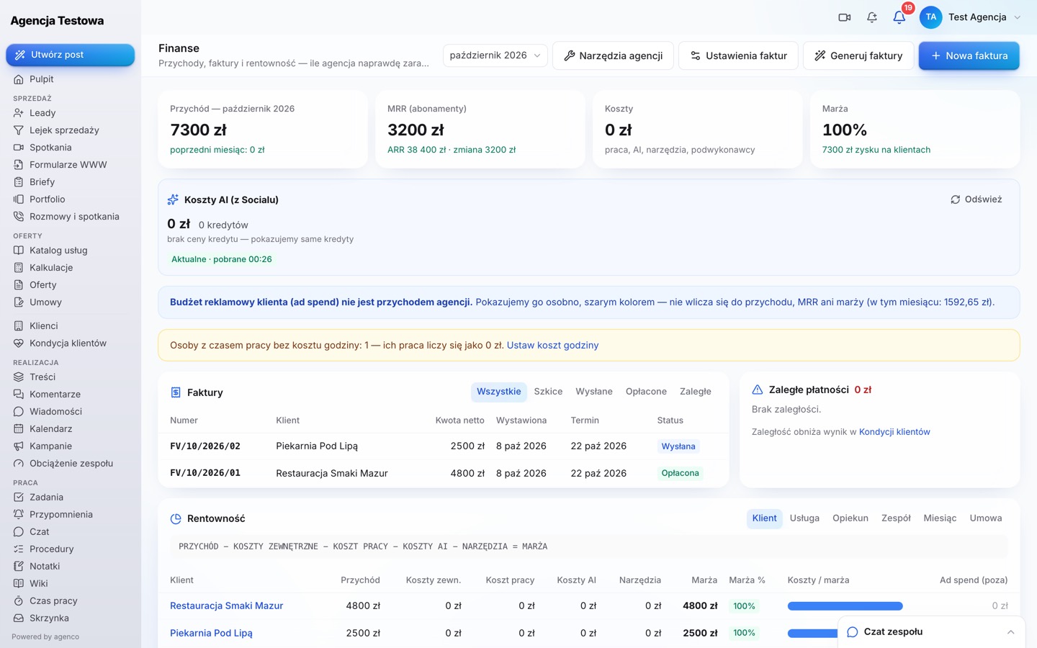
Task: Open Narzędzia agencji
Action: (613, 55)
